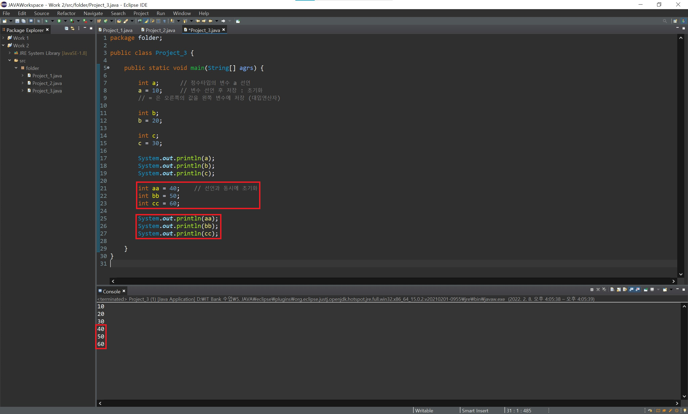Screen dimensions: 688x414
Task: Click the Debug bug icon
Action: [46, 21]
